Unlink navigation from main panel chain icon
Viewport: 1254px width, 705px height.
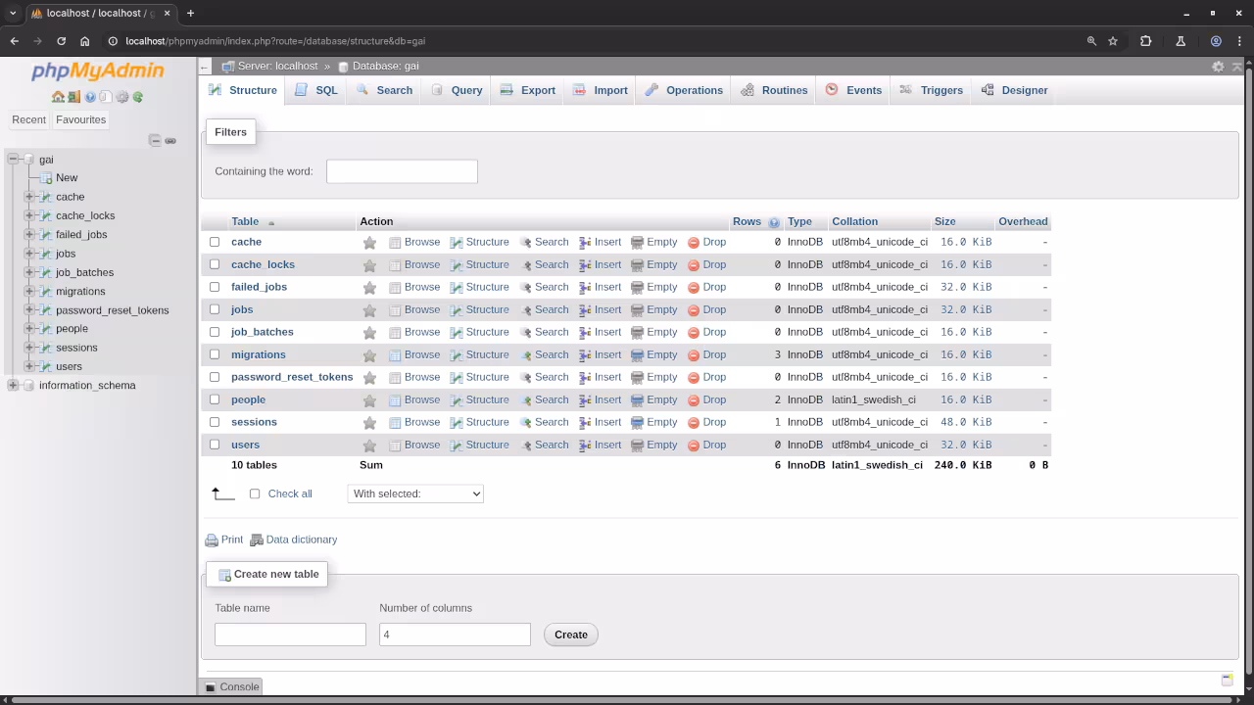pos(170,141)
